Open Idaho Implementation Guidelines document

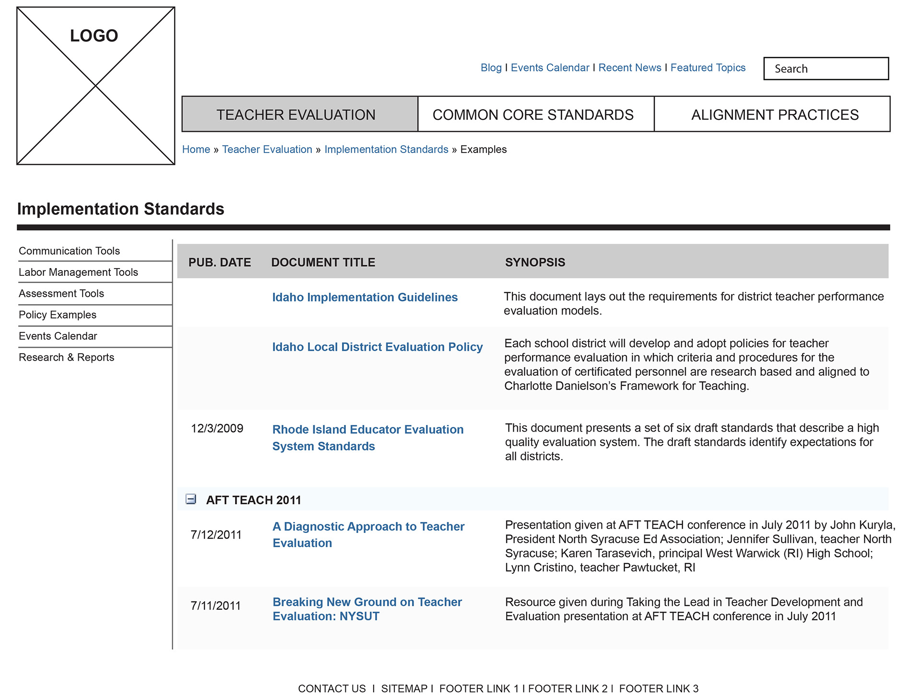(x=365, y=297)
